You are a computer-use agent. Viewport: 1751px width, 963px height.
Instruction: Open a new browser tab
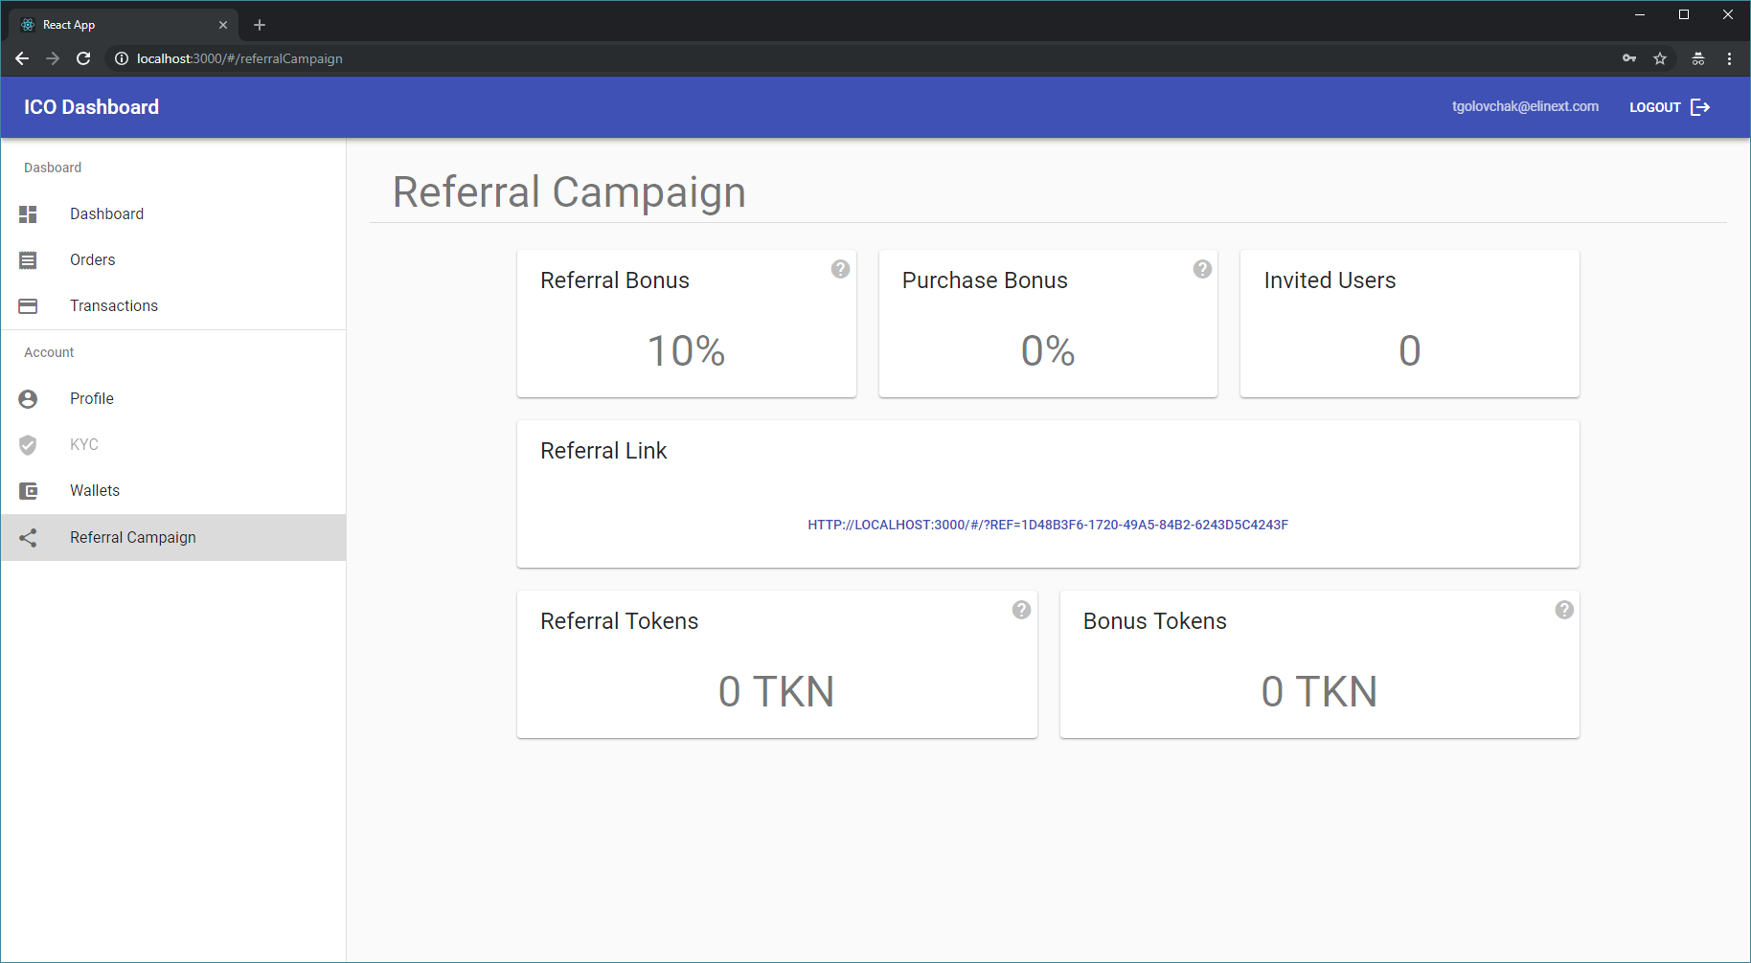click(260, 25)
